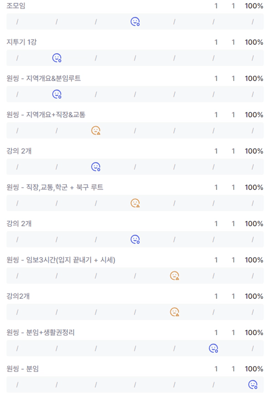
Task: Select the 원씽 - 임보3시간(입지 끝내기 + 시세) title
Action: pyautogui.click(x=61, y=260)
